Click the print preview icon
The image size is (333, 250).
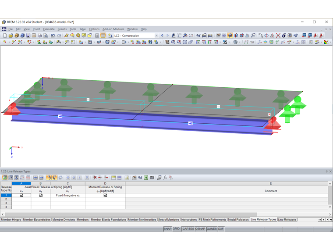46,36
